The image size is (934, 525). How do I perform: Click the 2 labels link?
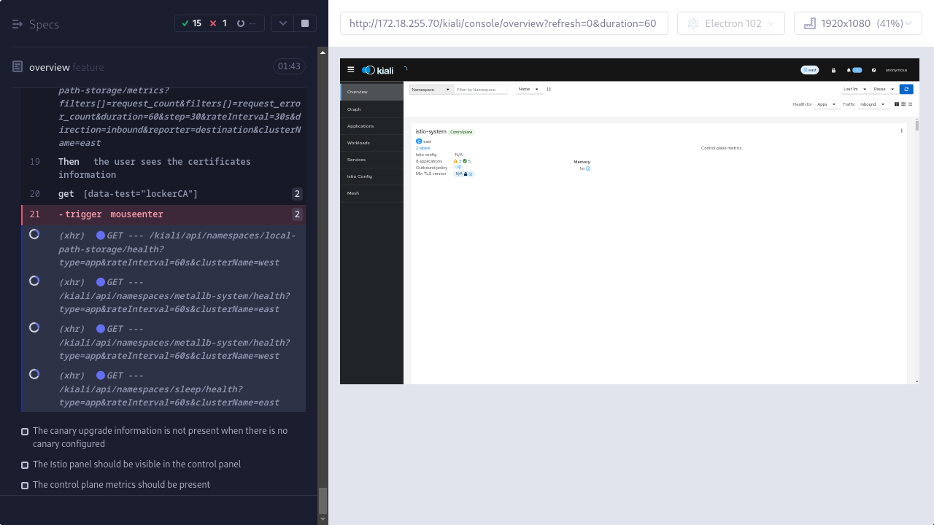[423, 148]
